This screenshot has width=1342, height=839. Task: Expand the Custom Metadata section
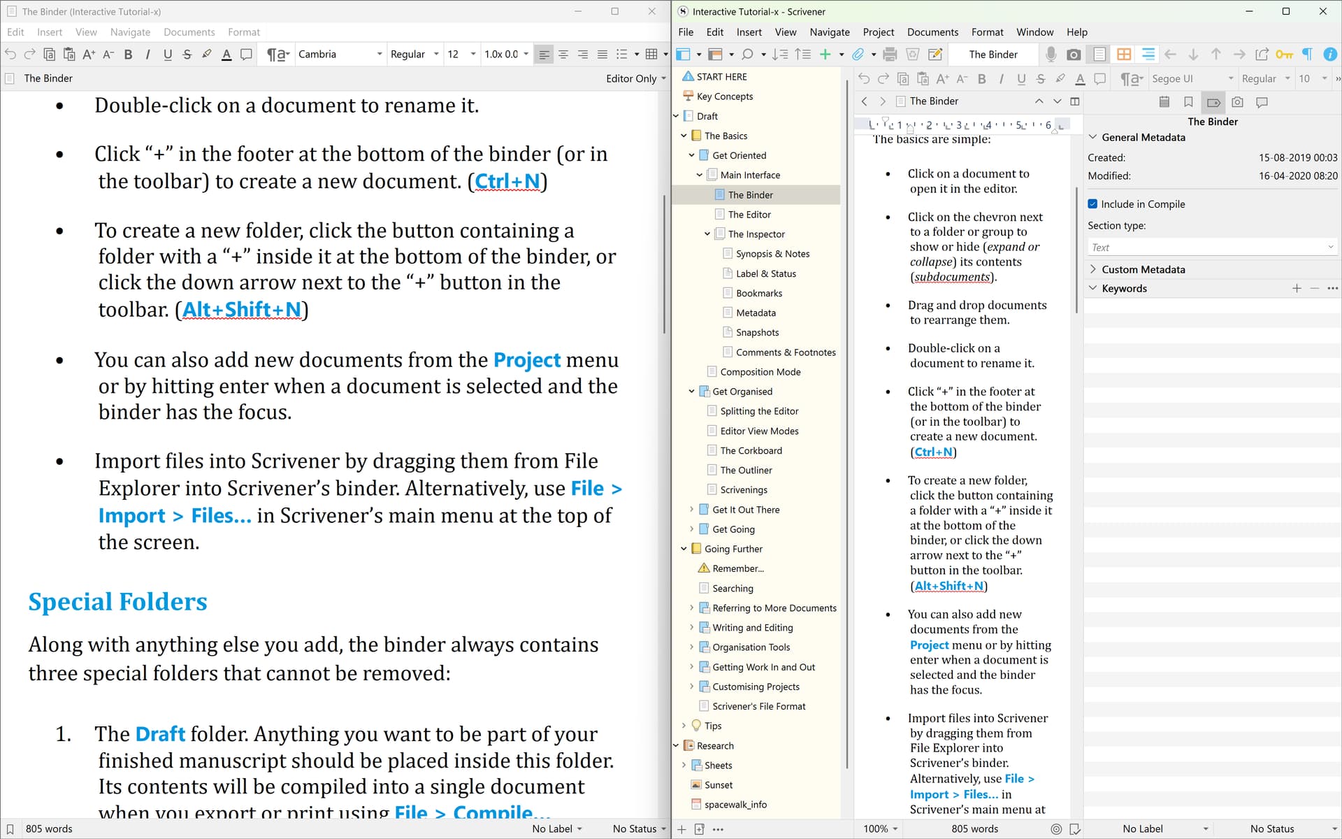point(1092,269)
